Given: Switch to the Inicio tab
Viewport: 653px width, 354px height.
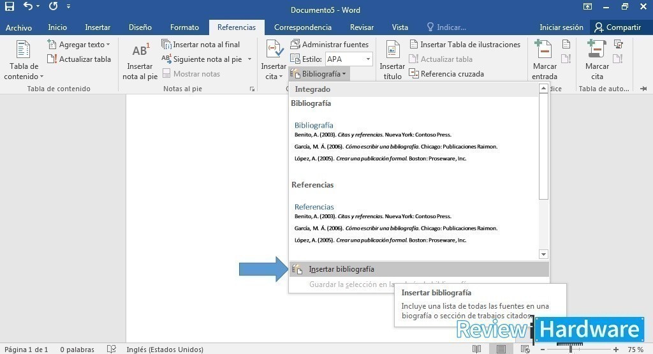Looking at the screenshot, I should tap(57, 27).
